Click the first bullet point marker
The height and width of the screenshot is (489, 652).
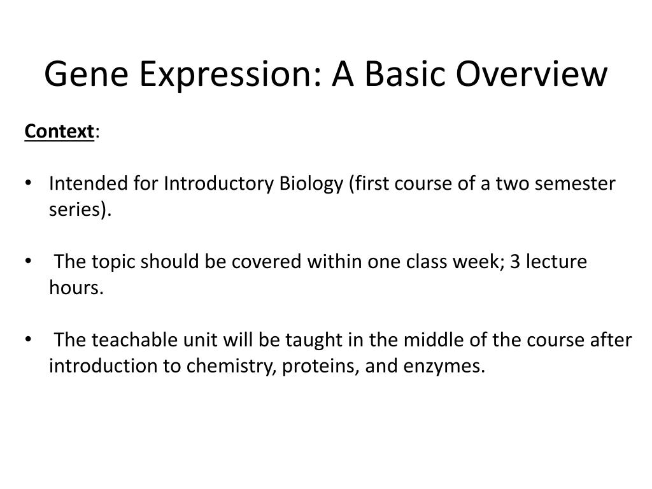[28, 183]
